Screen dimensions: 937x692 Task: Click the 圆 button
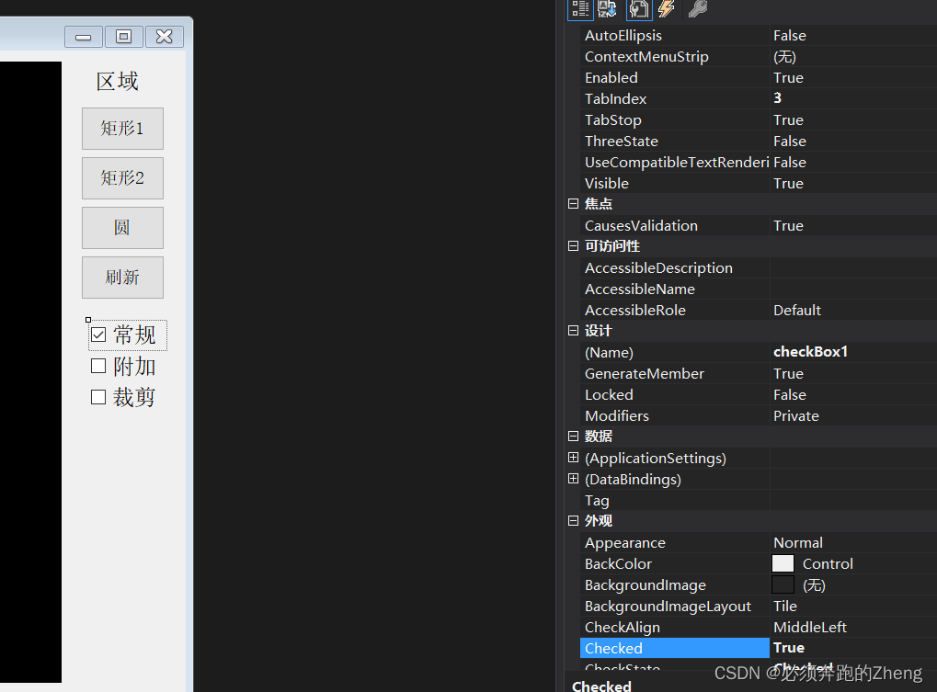coord(122,228)
